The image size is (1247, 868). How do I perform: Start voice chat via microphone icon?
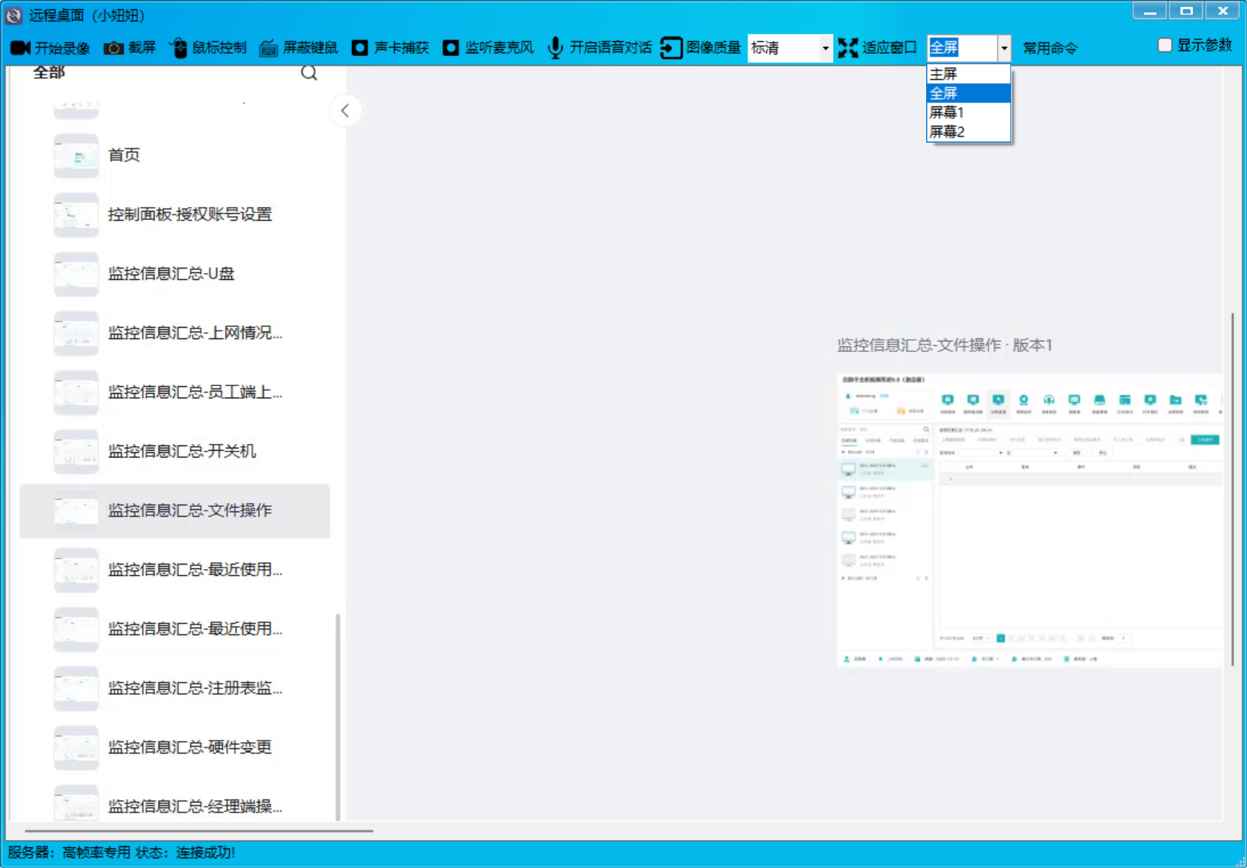pyautogui.click(x=555, y=48)
